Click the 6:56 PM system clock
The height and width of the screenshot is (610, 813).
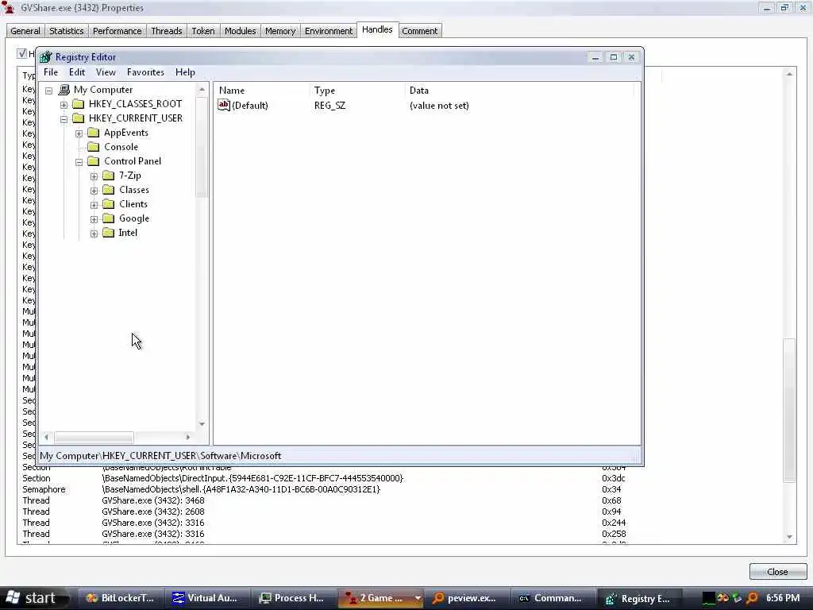pyautogui.click(x=783, y=598)
